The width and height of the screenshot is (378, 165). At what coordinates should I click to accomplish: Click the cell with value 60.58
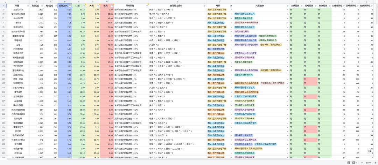79,53
